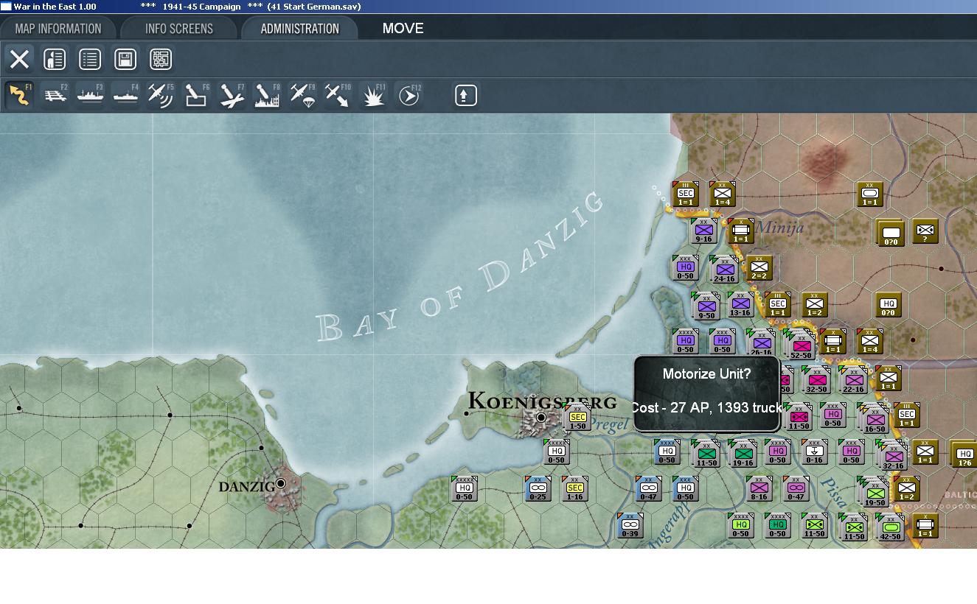Select the purple 9-16 infantry unit

(703, 231)
